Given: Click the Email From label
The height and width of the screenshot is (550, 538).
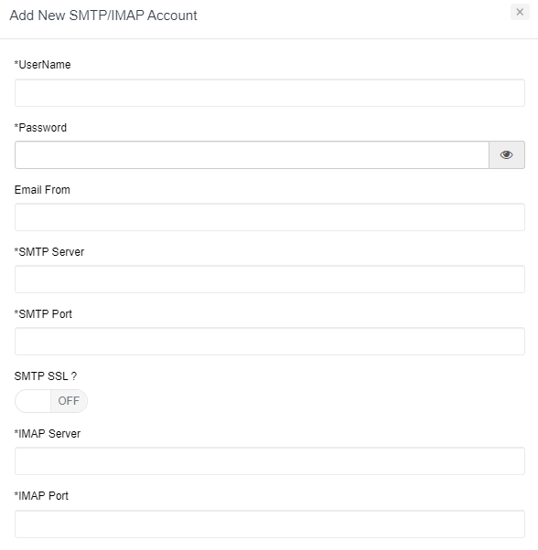Looking at the screenshot, I should point(42,190).
